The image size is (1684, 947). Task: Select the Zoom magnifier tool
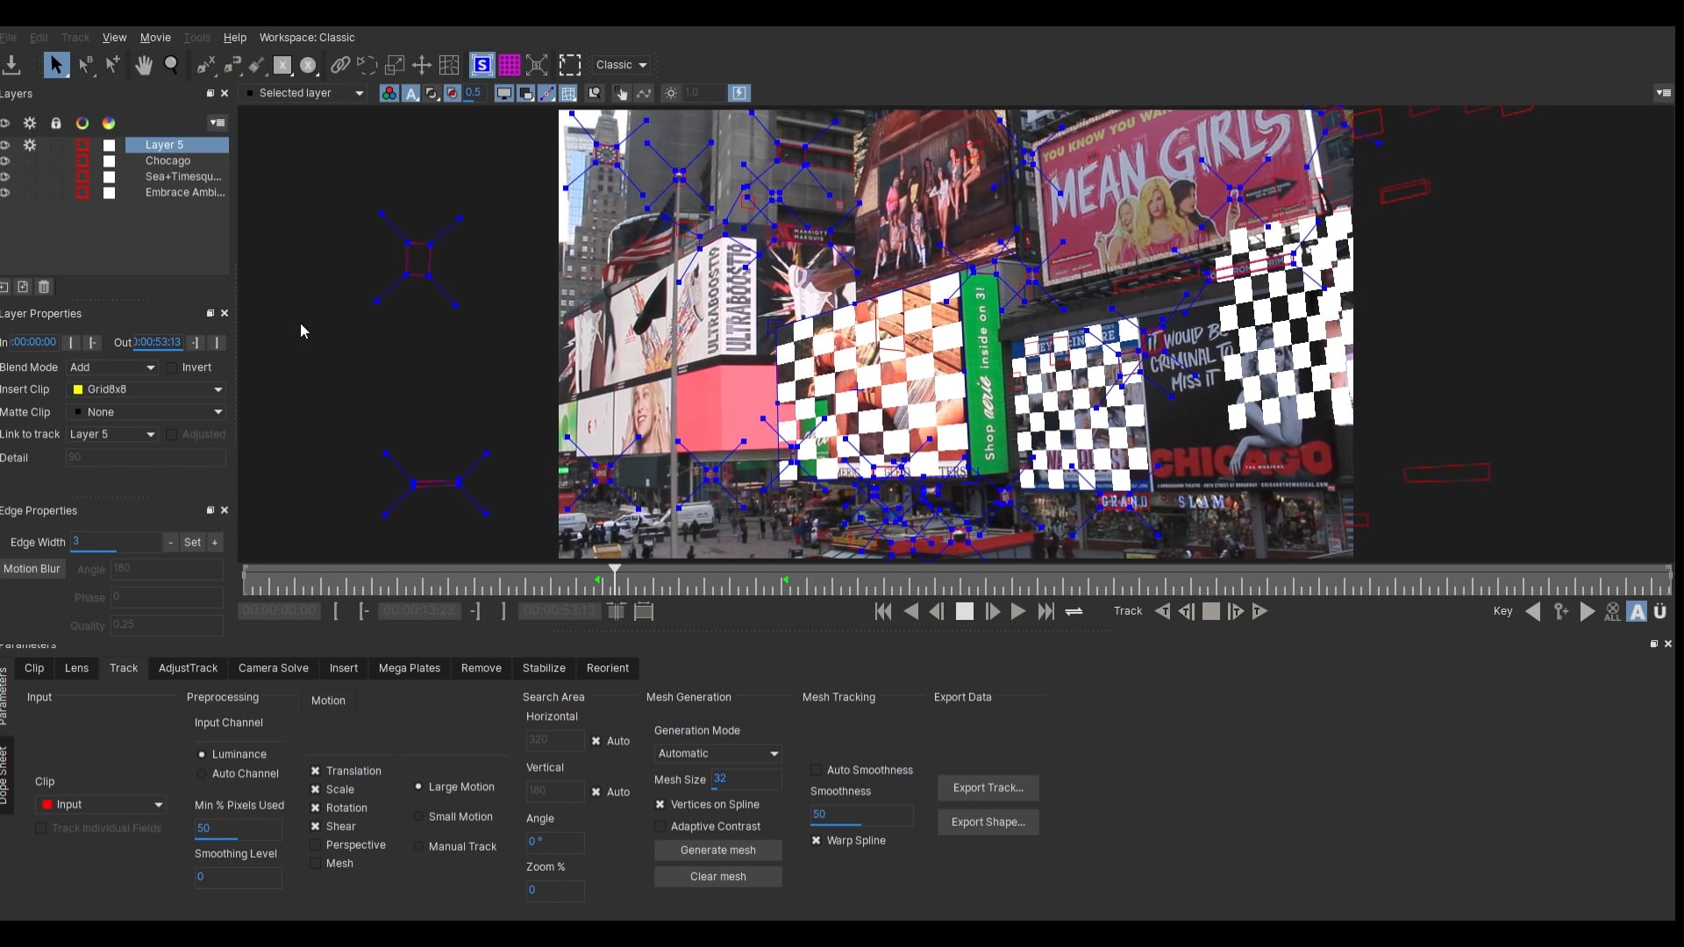172,65
